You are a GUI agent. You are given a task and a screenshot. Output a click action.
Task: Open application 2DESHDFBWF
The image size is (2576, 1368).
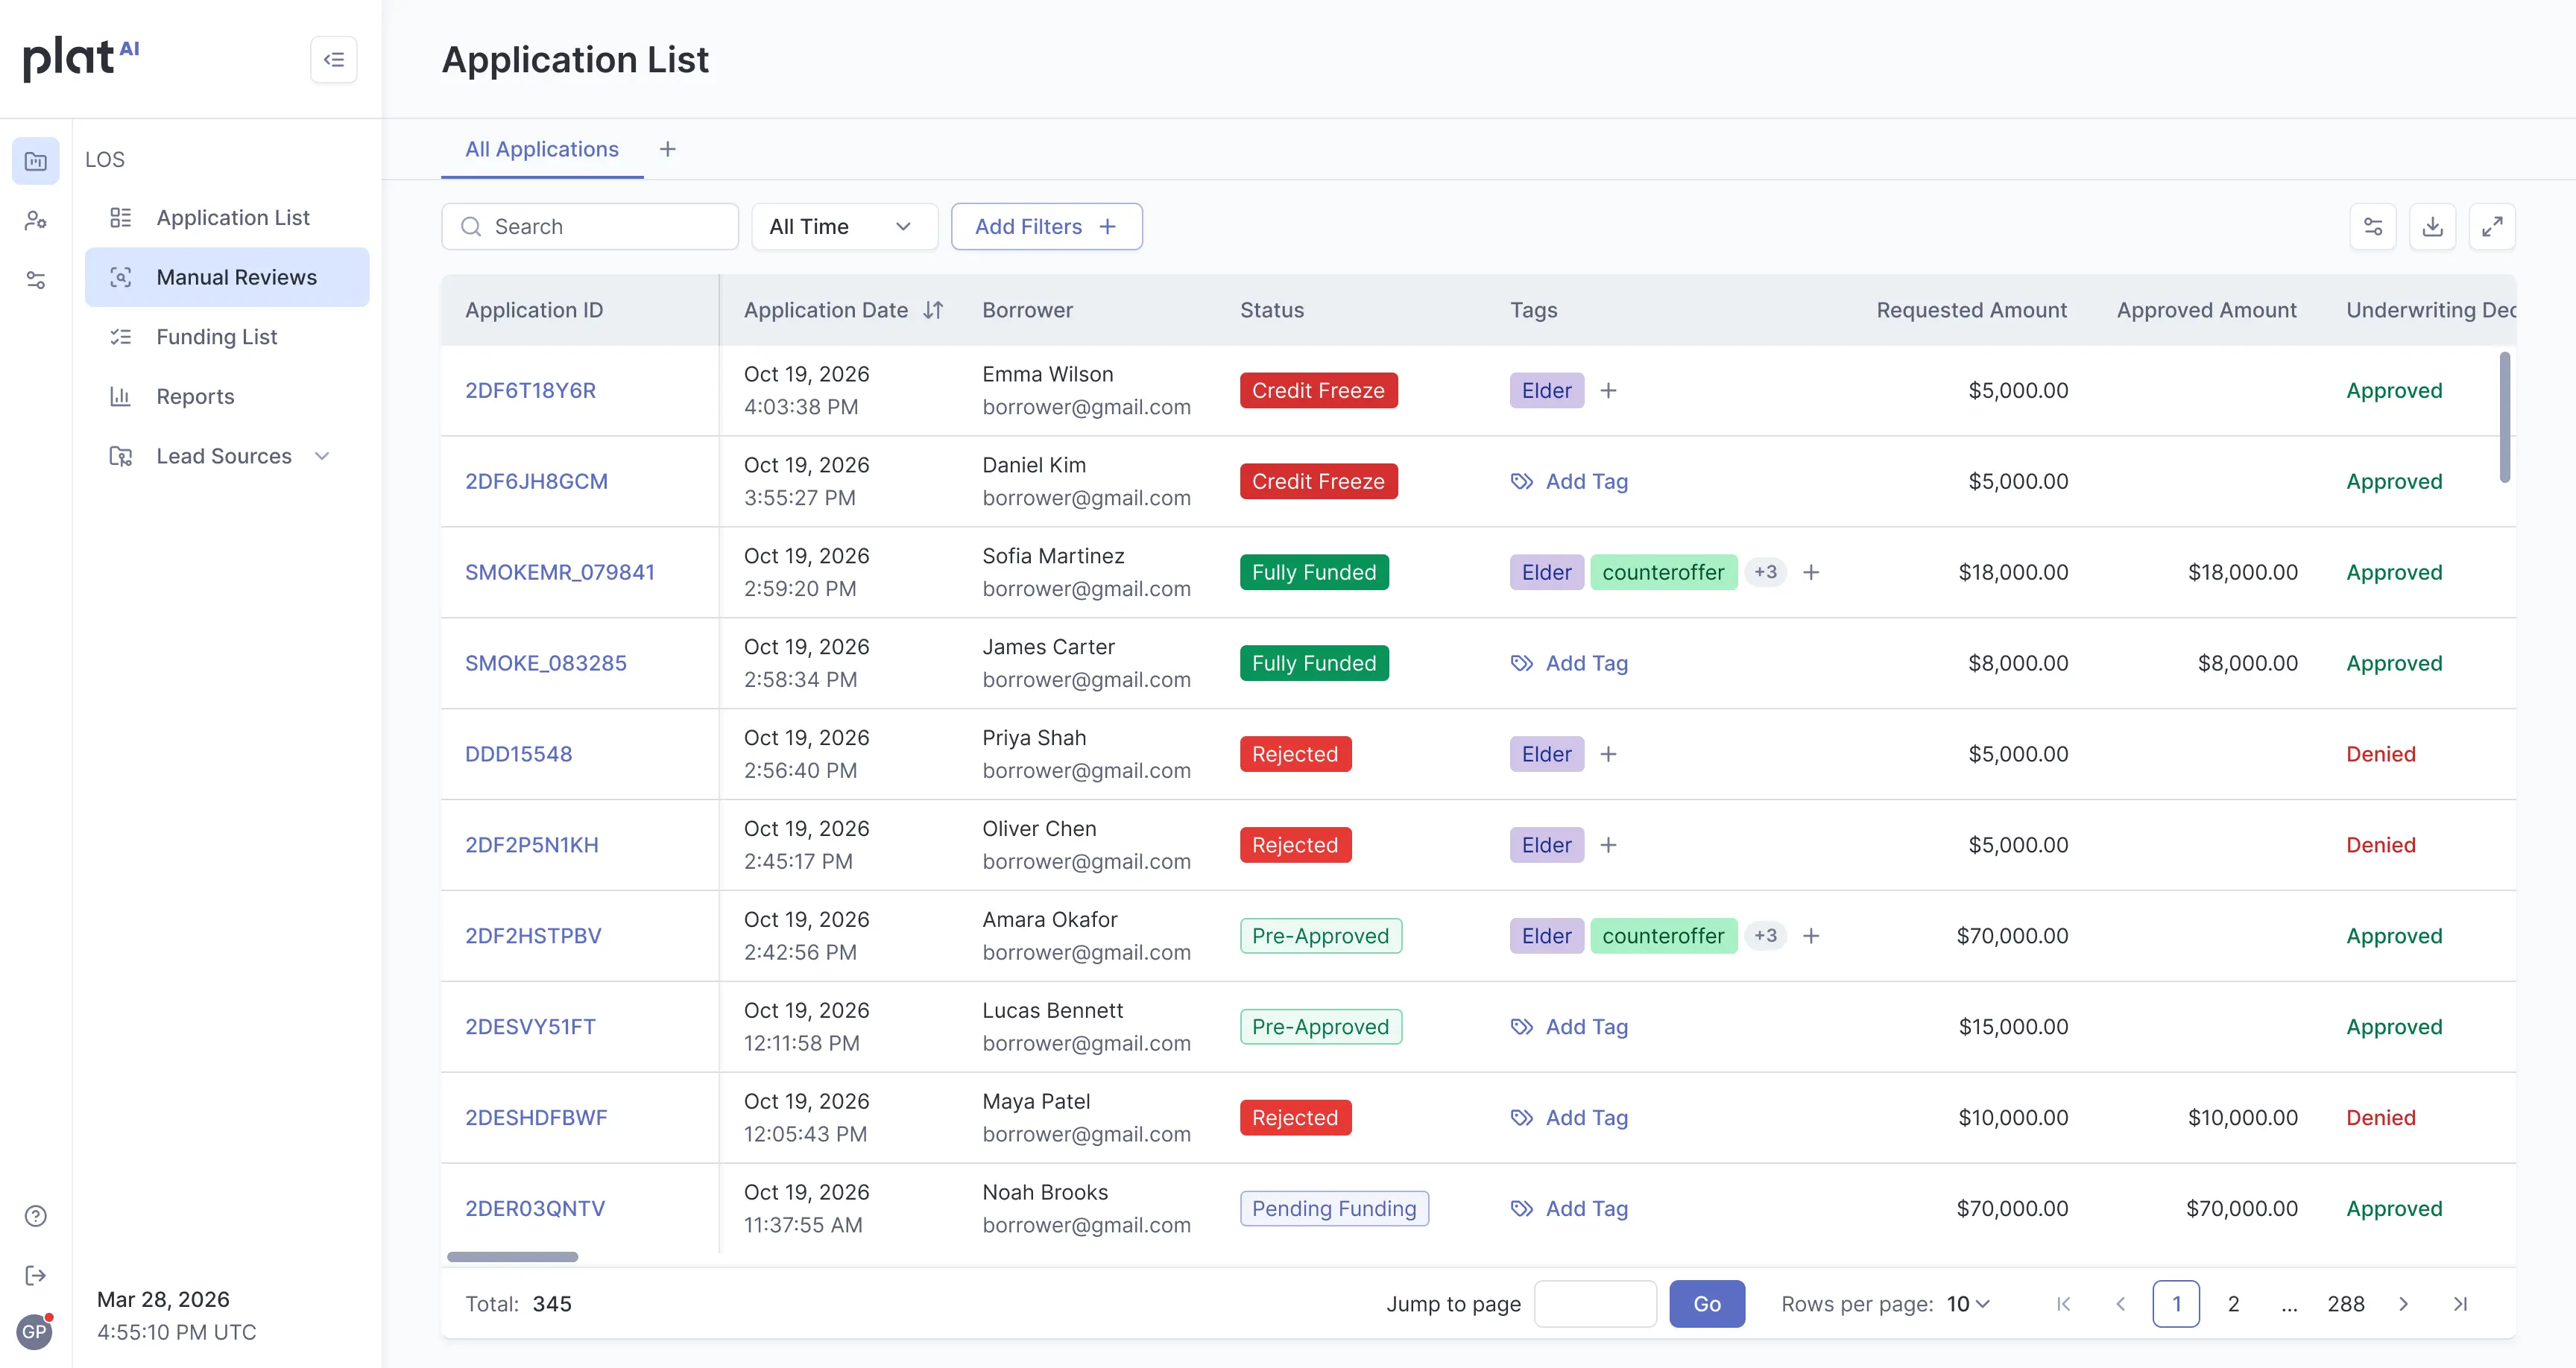pyautogui.click(x=535, y=1118)
